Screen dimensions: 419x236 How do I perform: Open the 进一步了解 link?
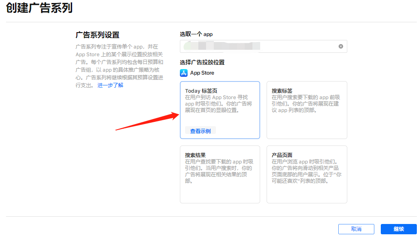(x=110, y=85)
